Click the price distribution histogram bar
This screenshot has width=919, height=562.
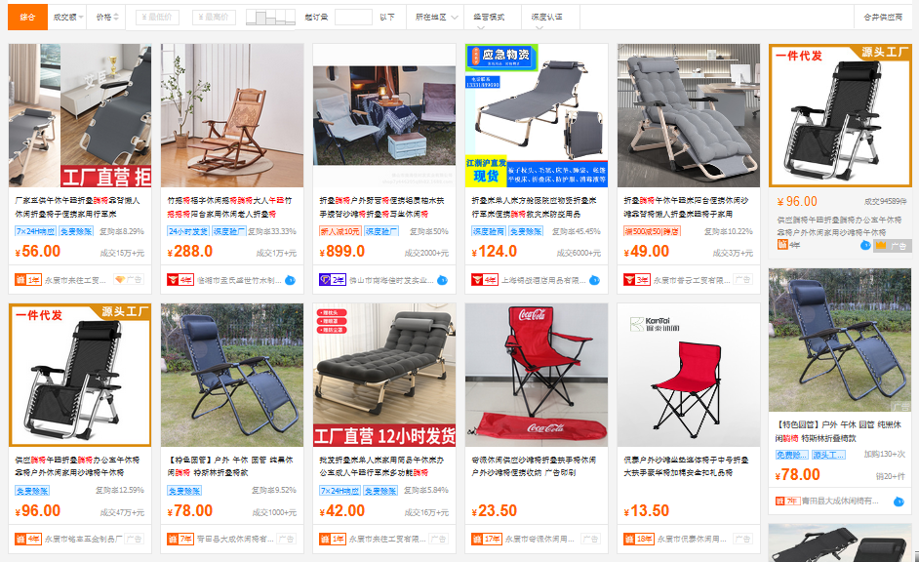(x=270, y=17)
